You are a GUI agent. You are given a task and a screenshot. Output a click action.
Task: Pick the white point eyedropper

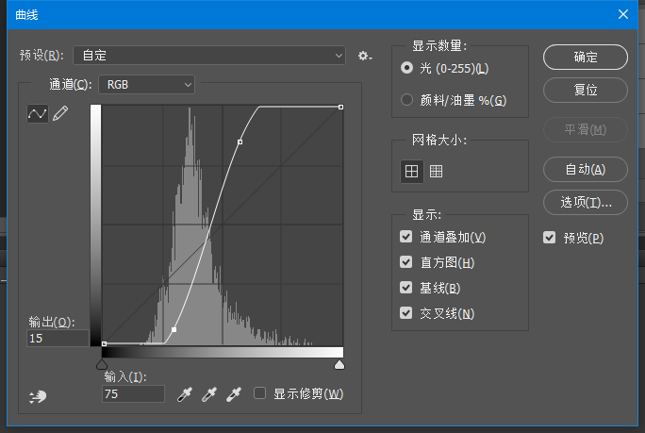[x=234, y=394]
